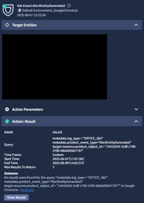This screenshot has width=144, height=203.
Task: Click the View Result button
Action: tap(16, 198)
